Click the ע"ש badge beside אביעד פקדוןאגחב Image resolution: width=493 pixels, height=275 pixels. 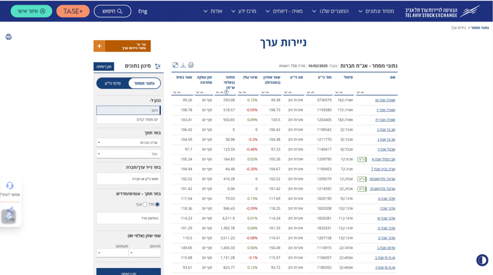tap(362, 189)
